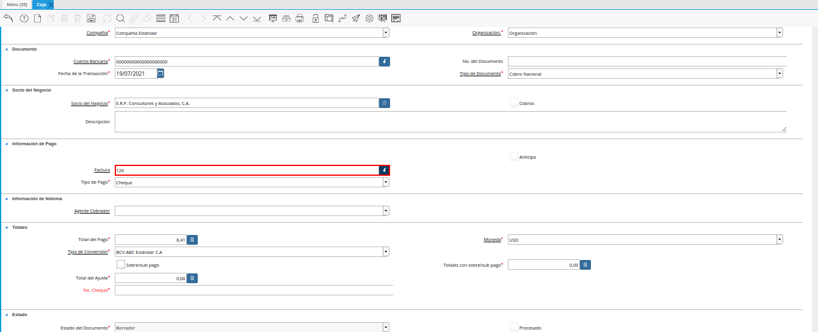Image resolution: width=818 pixels, height=332 pixels.
Task: Open the Moneda dropdown showing USD
Action: point(780,240)
